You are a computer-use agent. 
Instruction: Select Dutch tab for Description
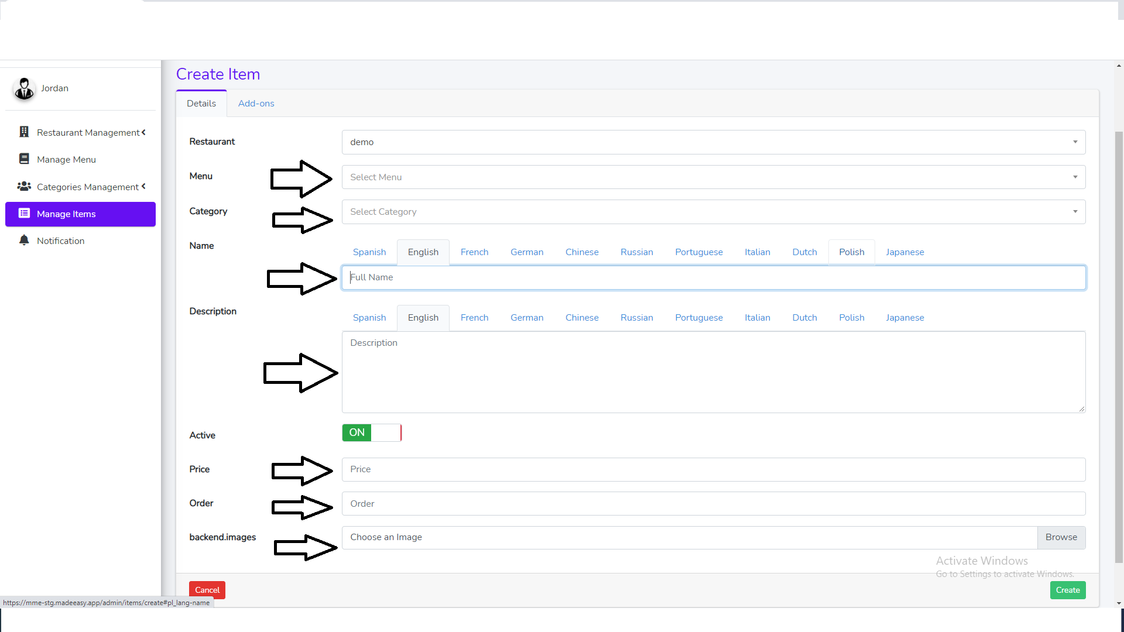[x=804, y=318]
